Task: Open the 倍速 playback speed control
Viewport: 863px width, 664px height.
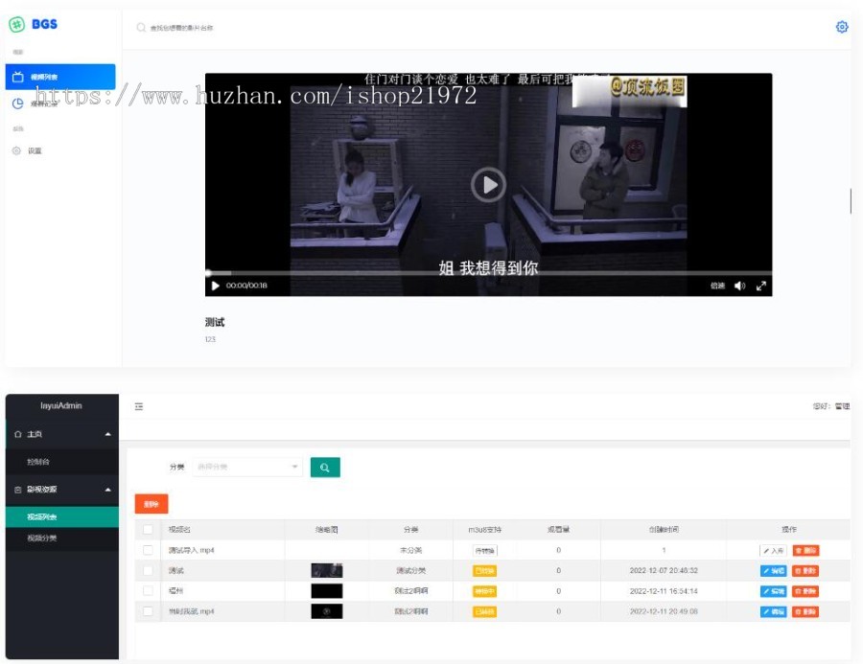Action: [717, 286]
